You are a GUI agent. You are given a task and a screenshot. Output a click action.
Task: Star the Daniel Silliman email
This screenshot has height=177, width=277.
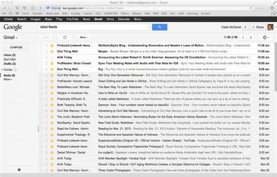(x=47, y=152)
